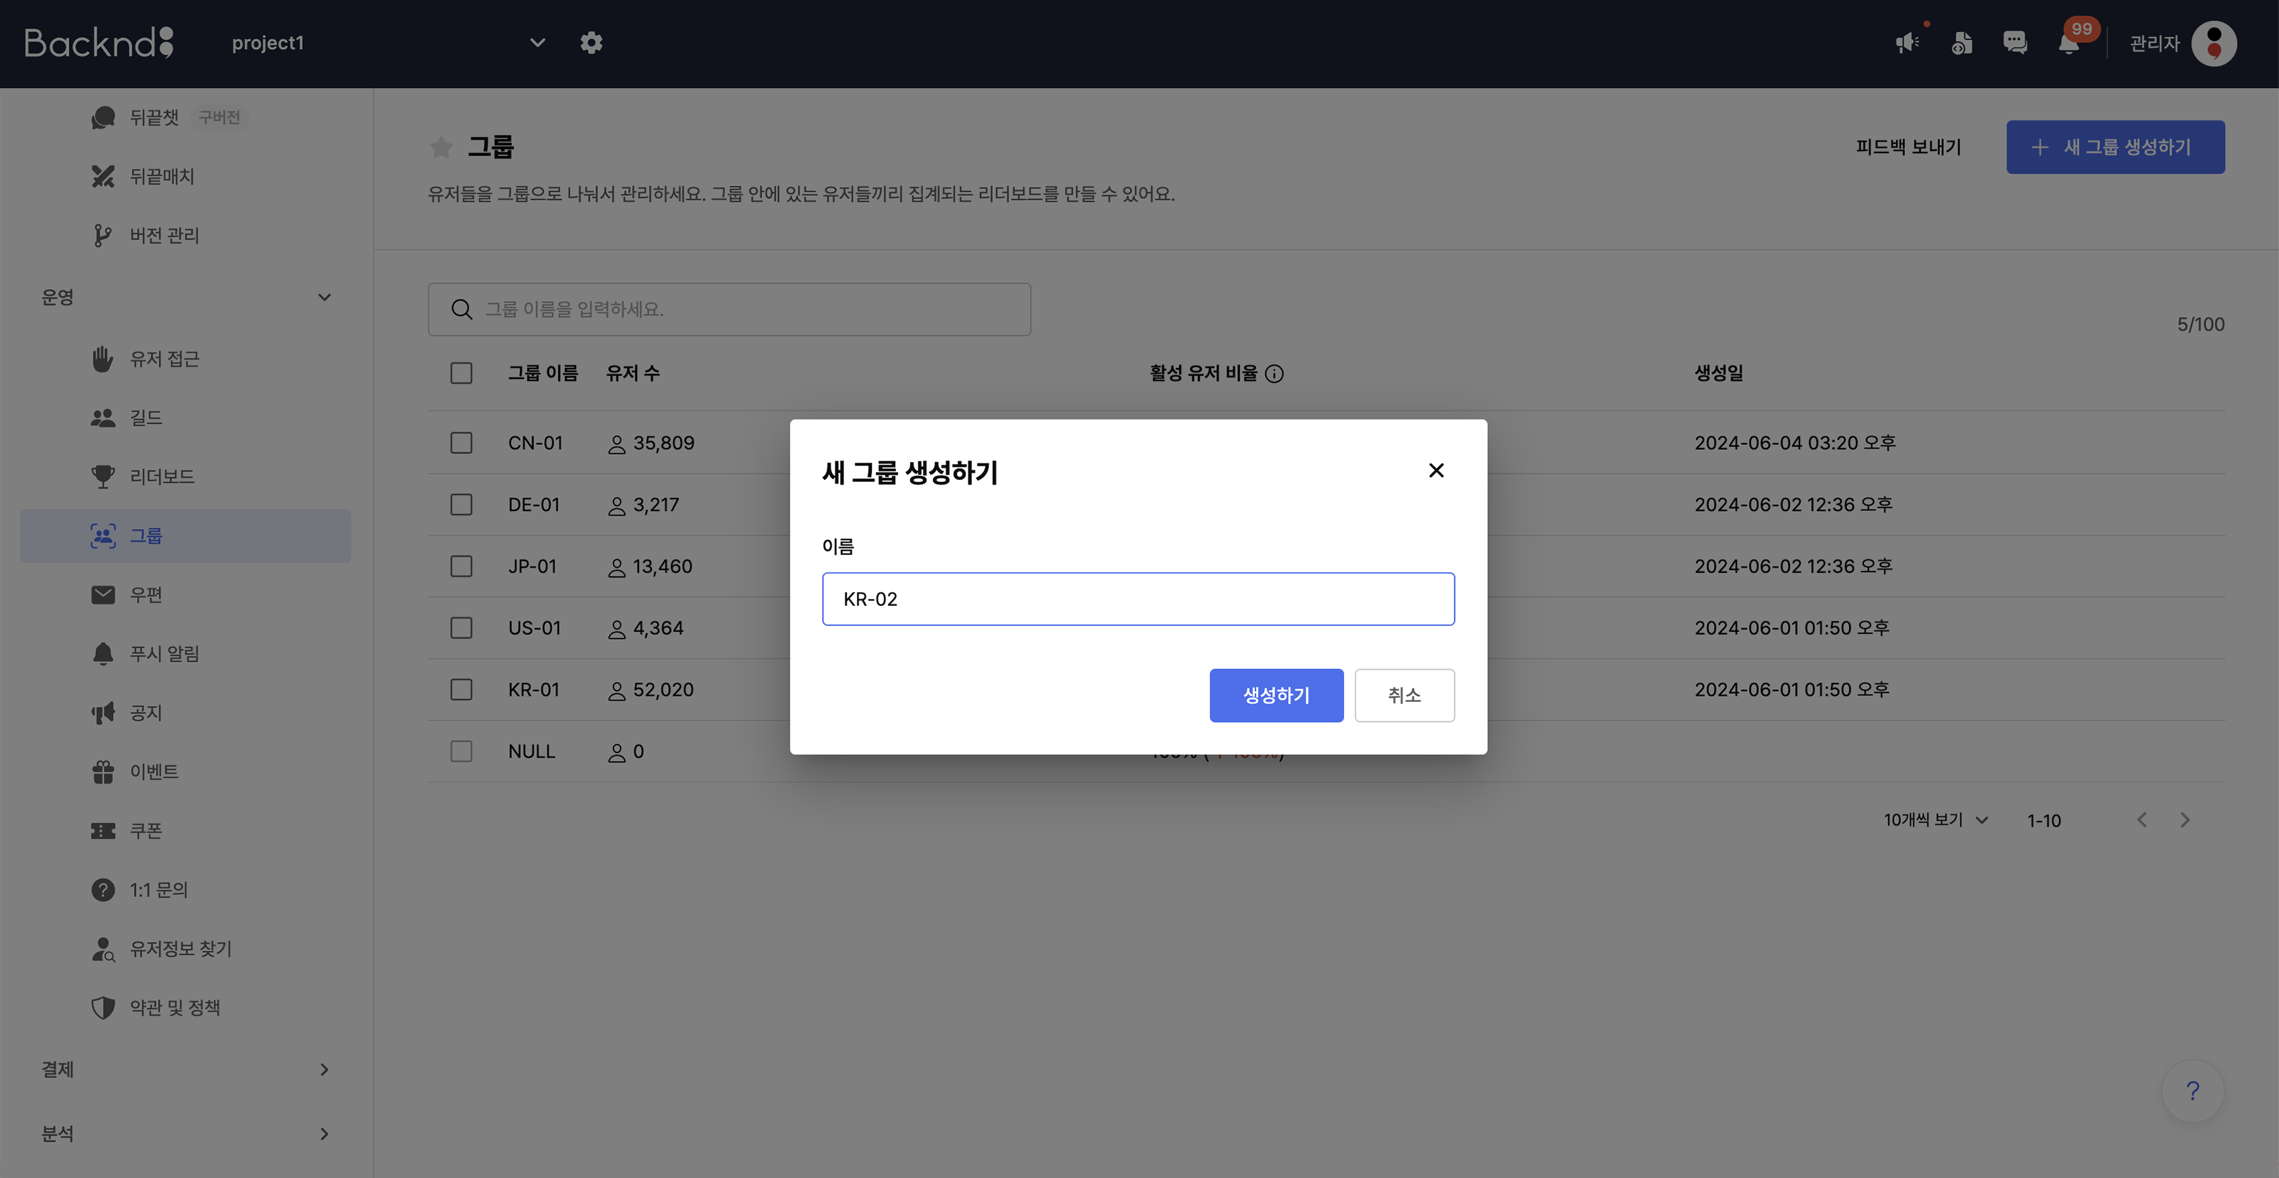Open 우편 menu item
Screen dimensions: 2279x1178
tap(186, 594)
